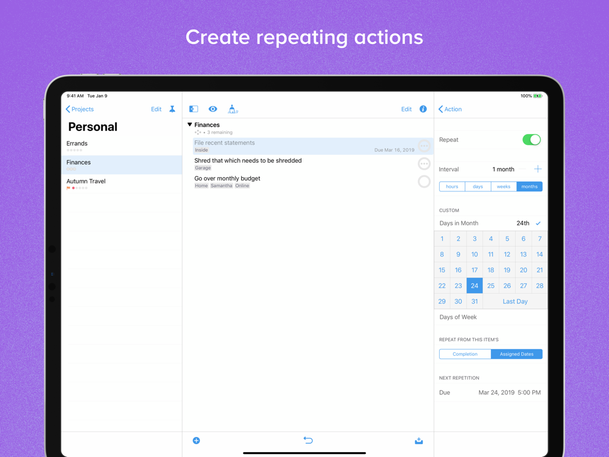609x457 pixels.
Task: Select the Days of Week row
Action: pyautogui.click(x=490, y=317)
